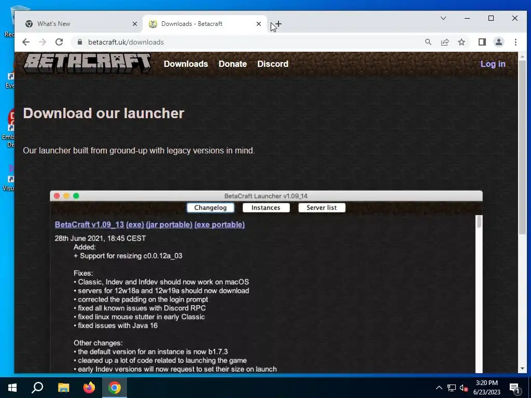
Task: Open the Discord nav link
Action: 273,64
